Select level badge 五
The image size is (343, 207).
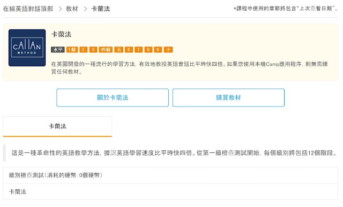[119, 50]
